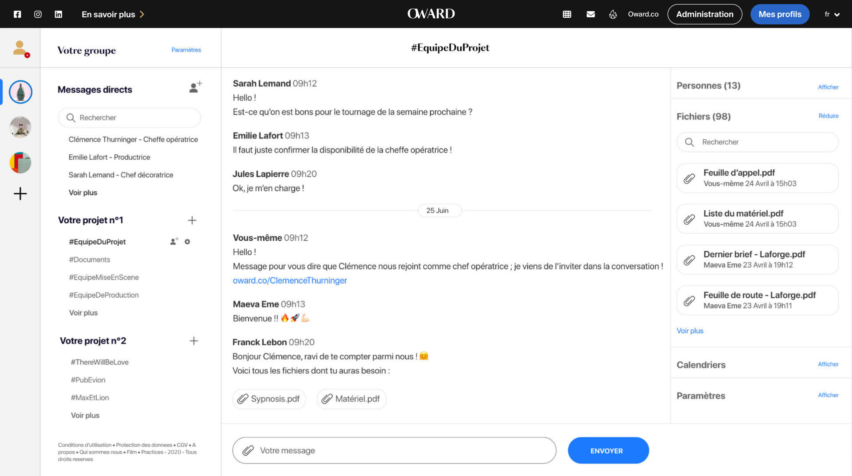
Task: Select the #ThereWillBeLove channel
Action: (x=100, y=362)
